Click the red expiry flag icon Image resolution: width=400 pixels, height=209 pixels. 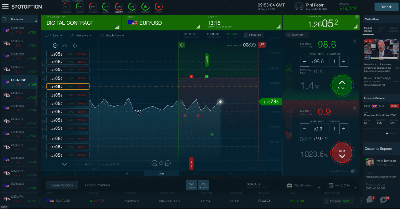click(x=261, y=45)
